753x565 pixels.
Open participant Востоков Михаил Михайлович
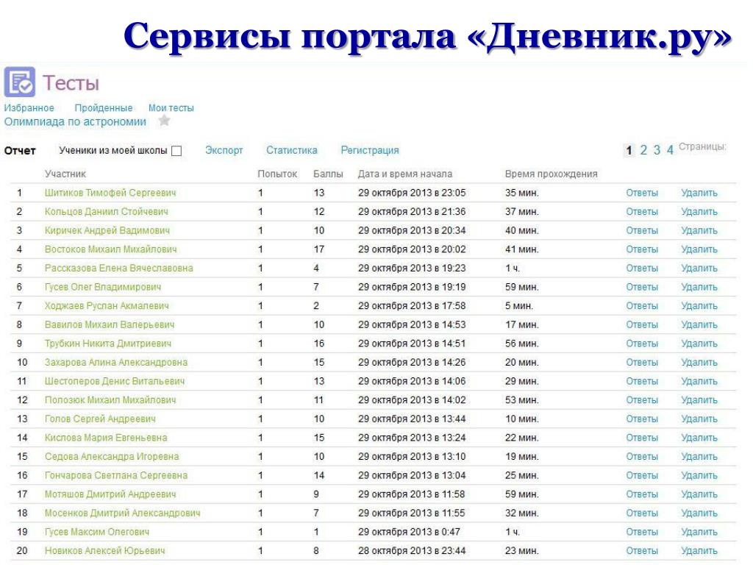coord(111,249)
